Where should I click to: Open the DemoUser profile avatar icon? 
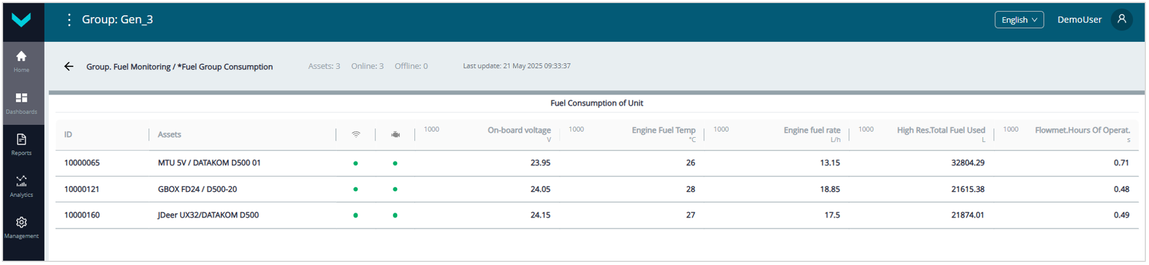1122,19
